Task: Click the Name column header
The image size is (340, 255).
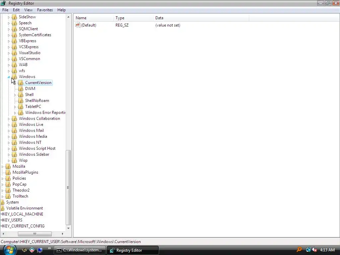Action: [93, 18]
